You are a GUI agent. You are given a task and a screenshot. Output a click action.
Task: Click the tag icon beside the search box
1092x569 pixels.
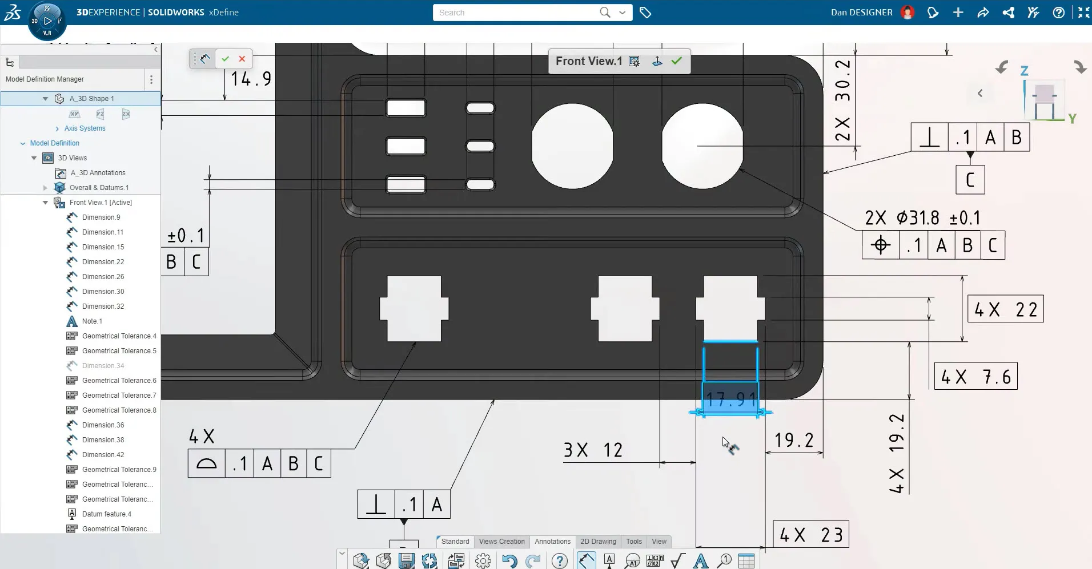click(645, 13)
